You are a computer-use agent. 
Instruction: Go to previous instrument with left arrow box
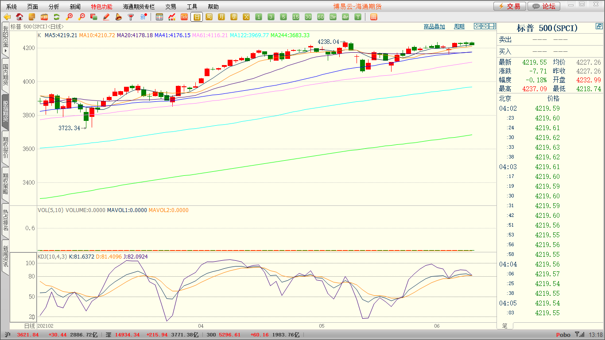tap(477, 26)
